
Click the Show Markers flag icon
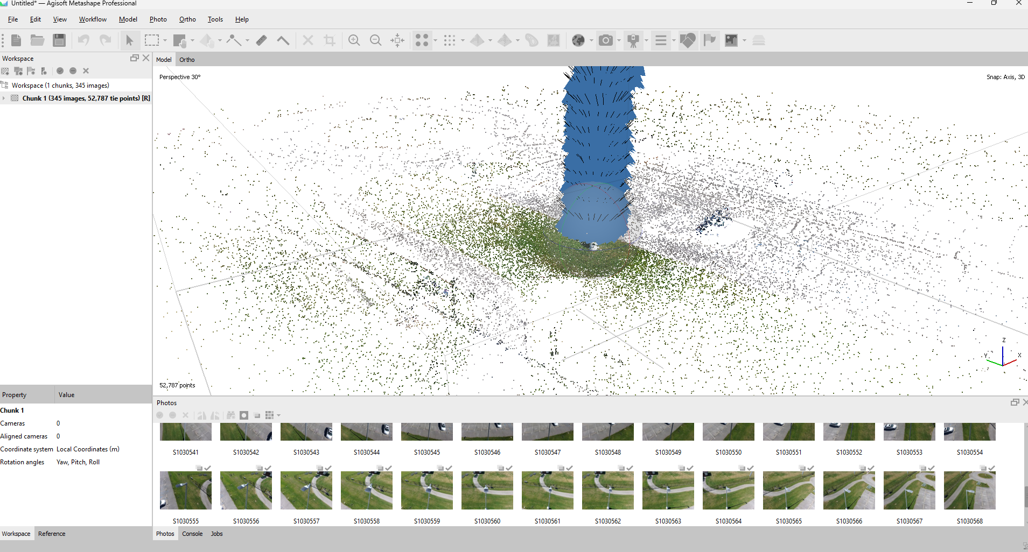click(710, 40)
